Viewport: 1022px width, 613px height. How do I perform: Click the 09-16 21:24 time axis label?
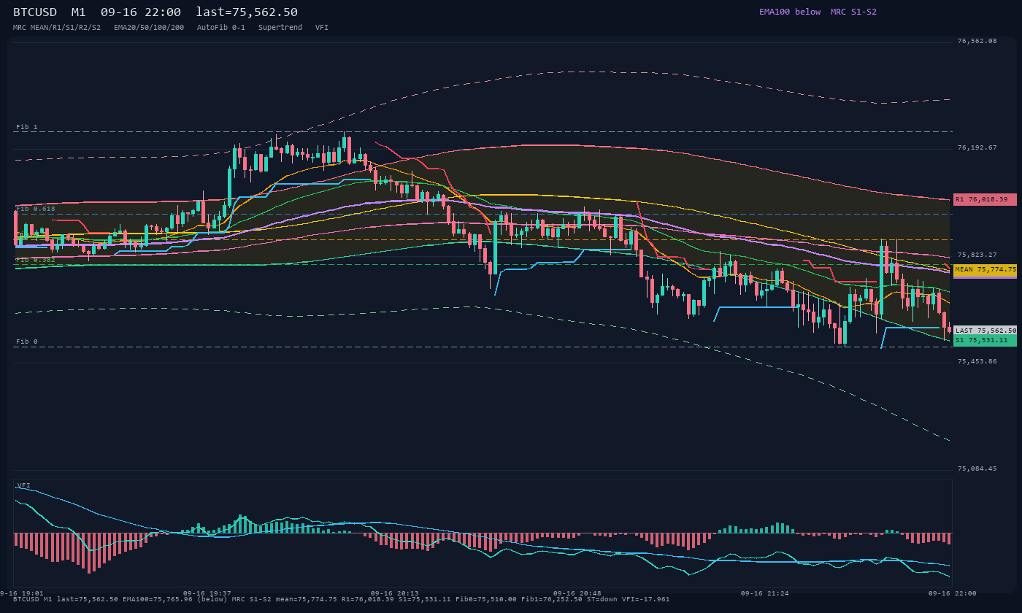(764, 593)
